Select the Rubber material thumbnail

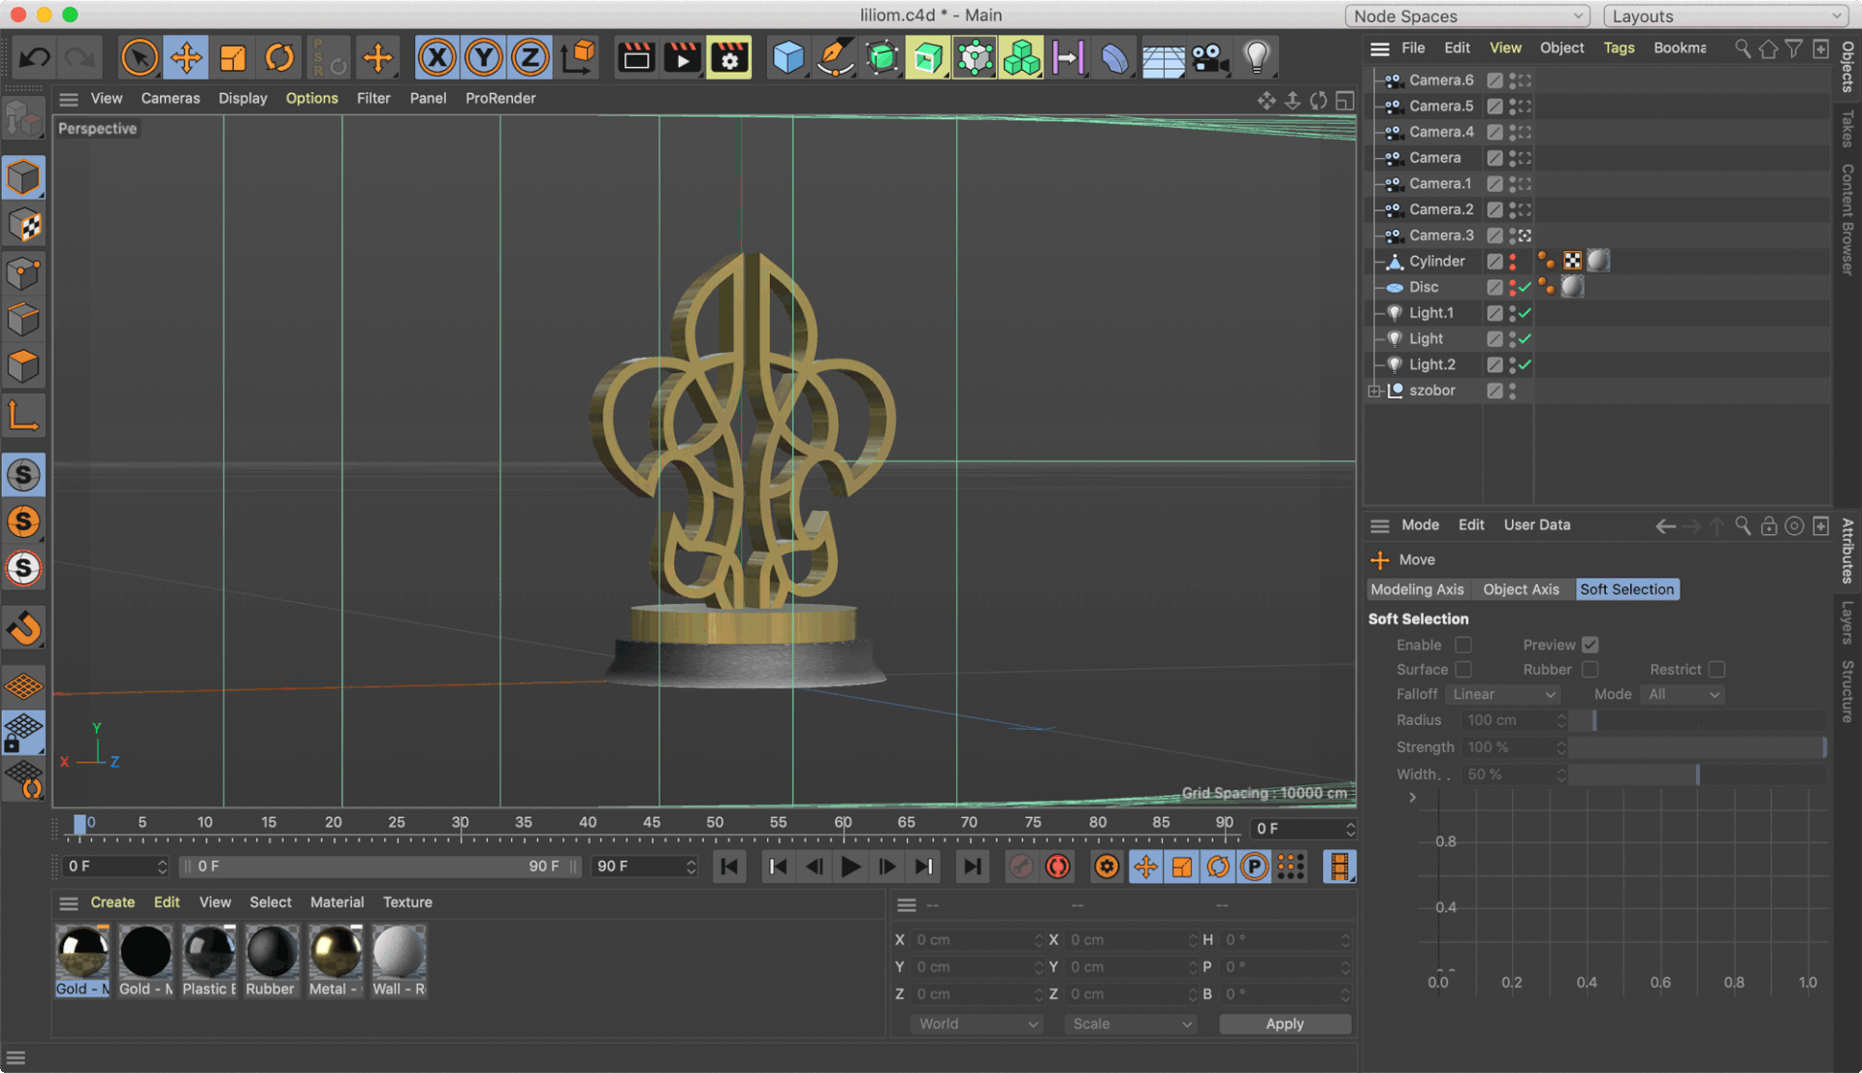271,961
